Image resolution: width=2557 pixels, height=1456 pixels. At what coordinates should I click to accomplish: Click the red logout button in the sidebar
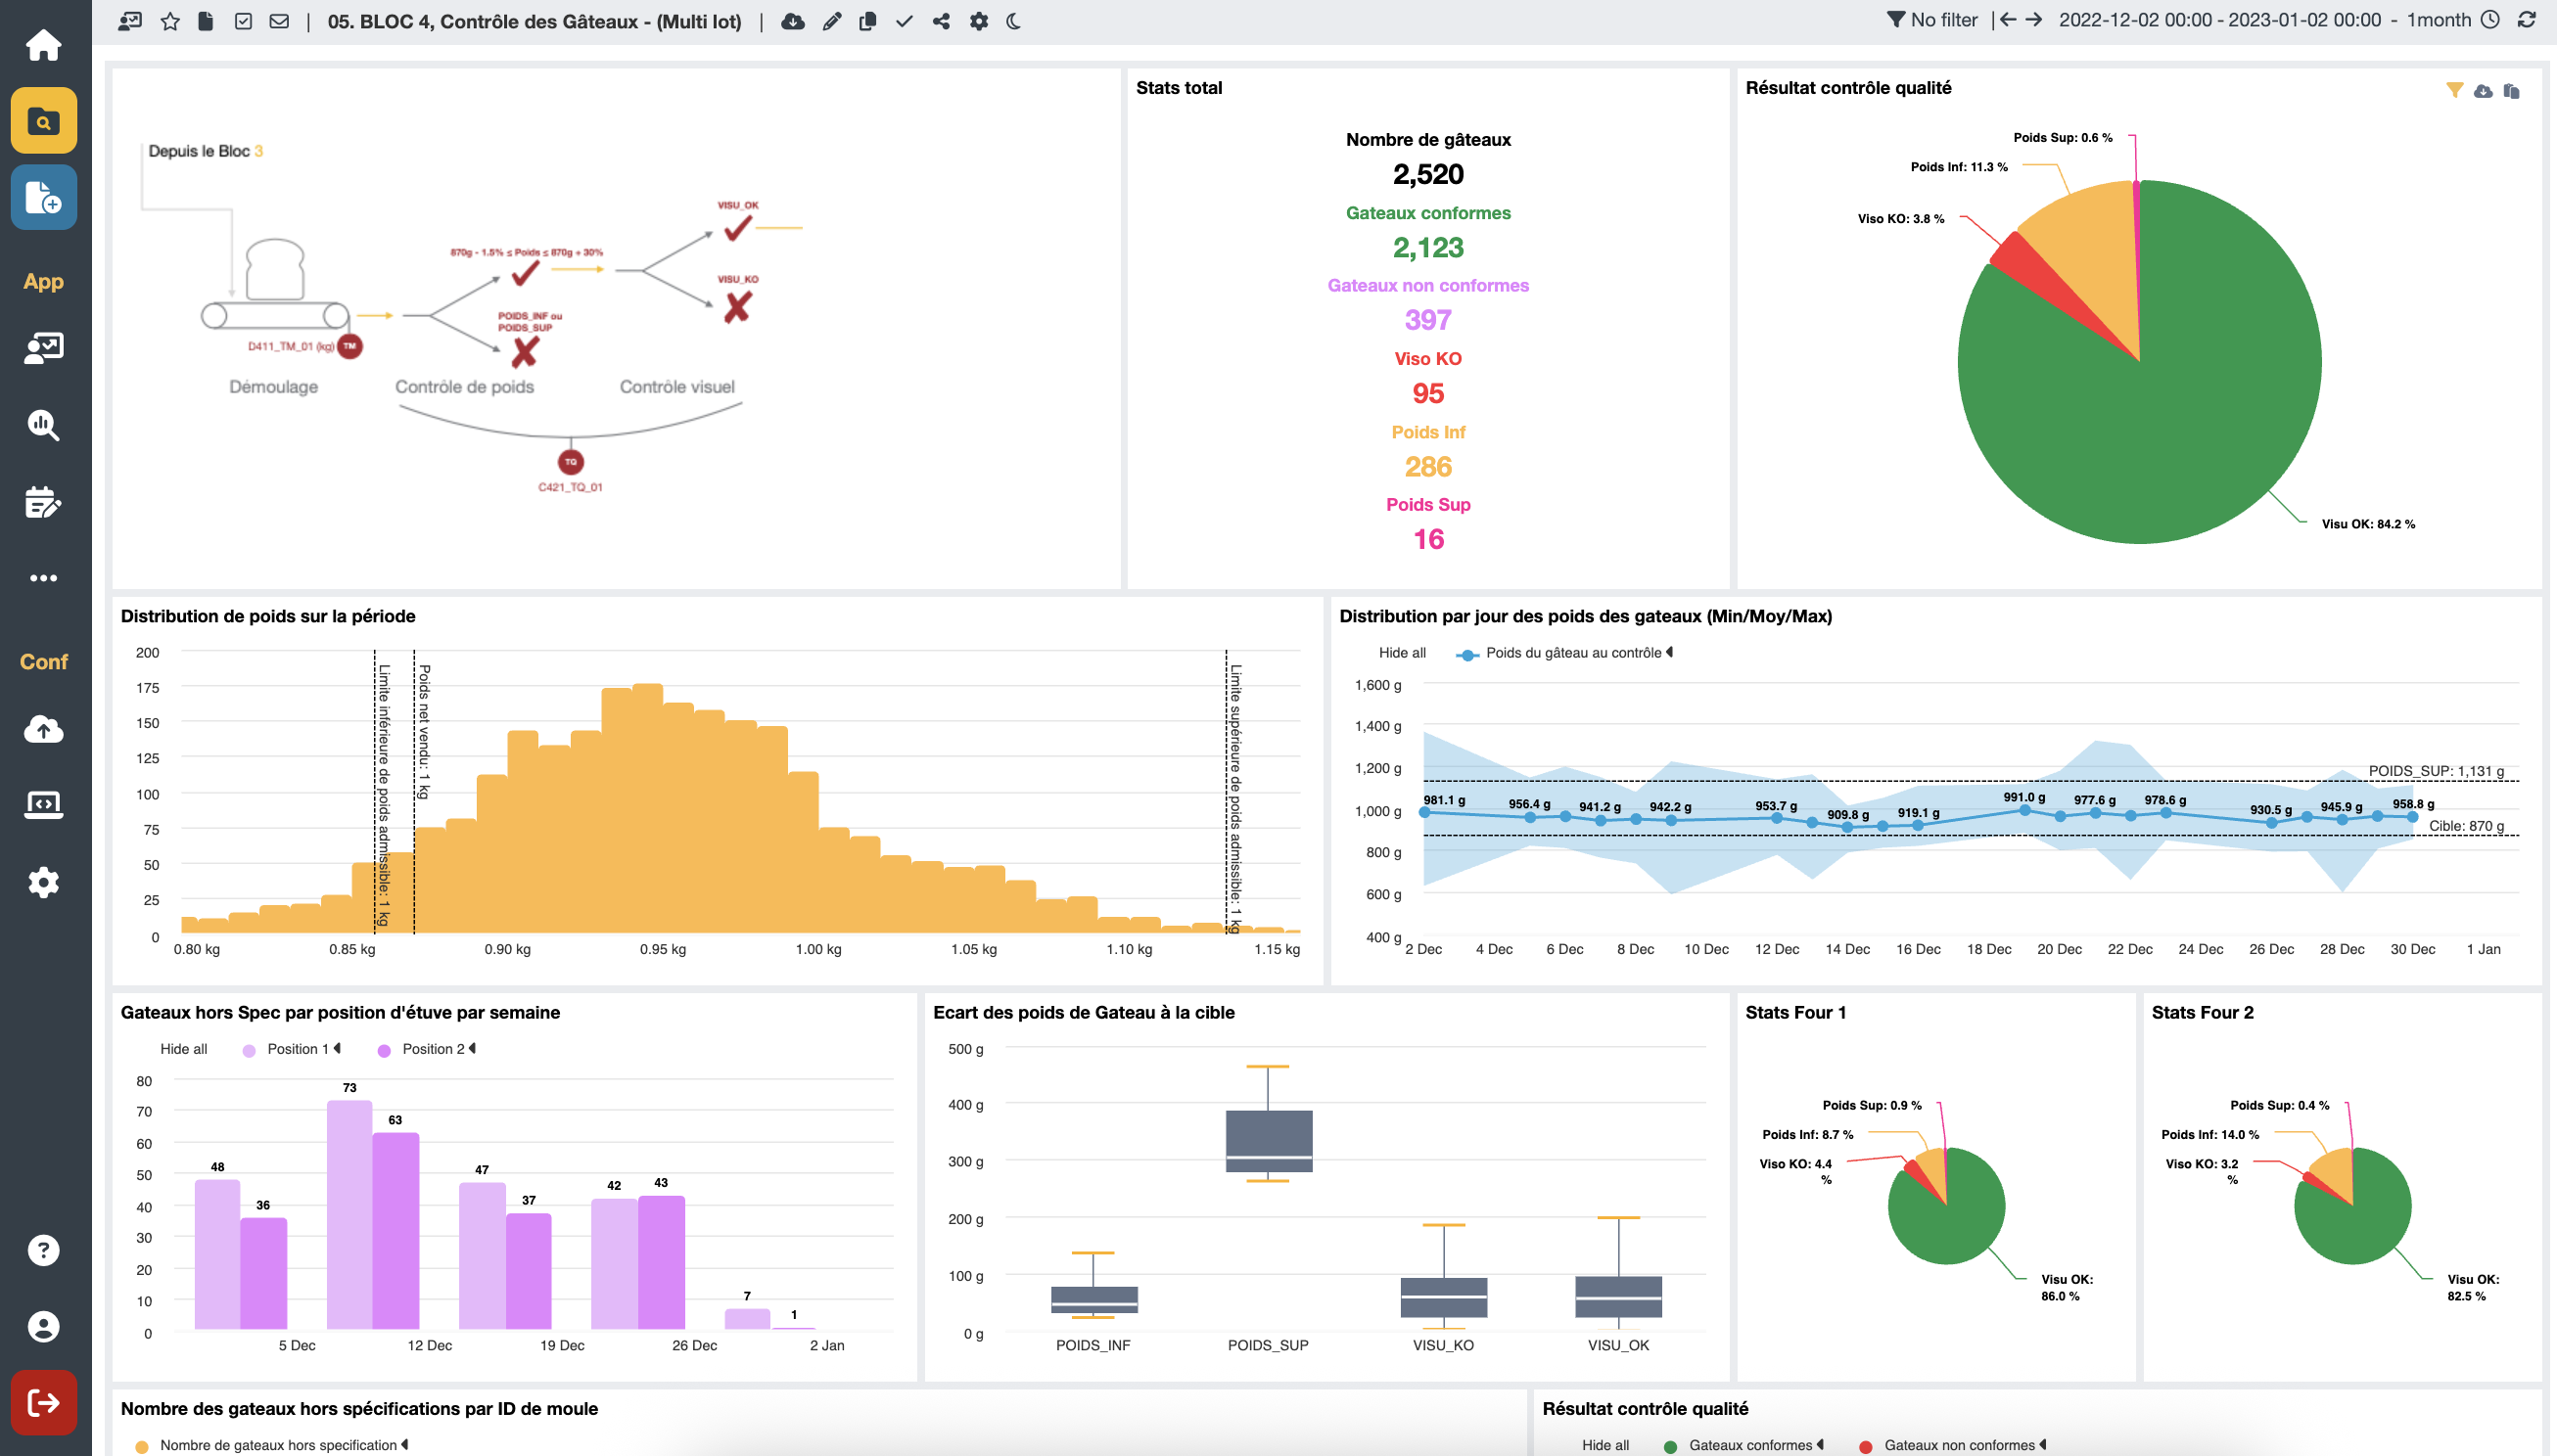(43, 1402)
